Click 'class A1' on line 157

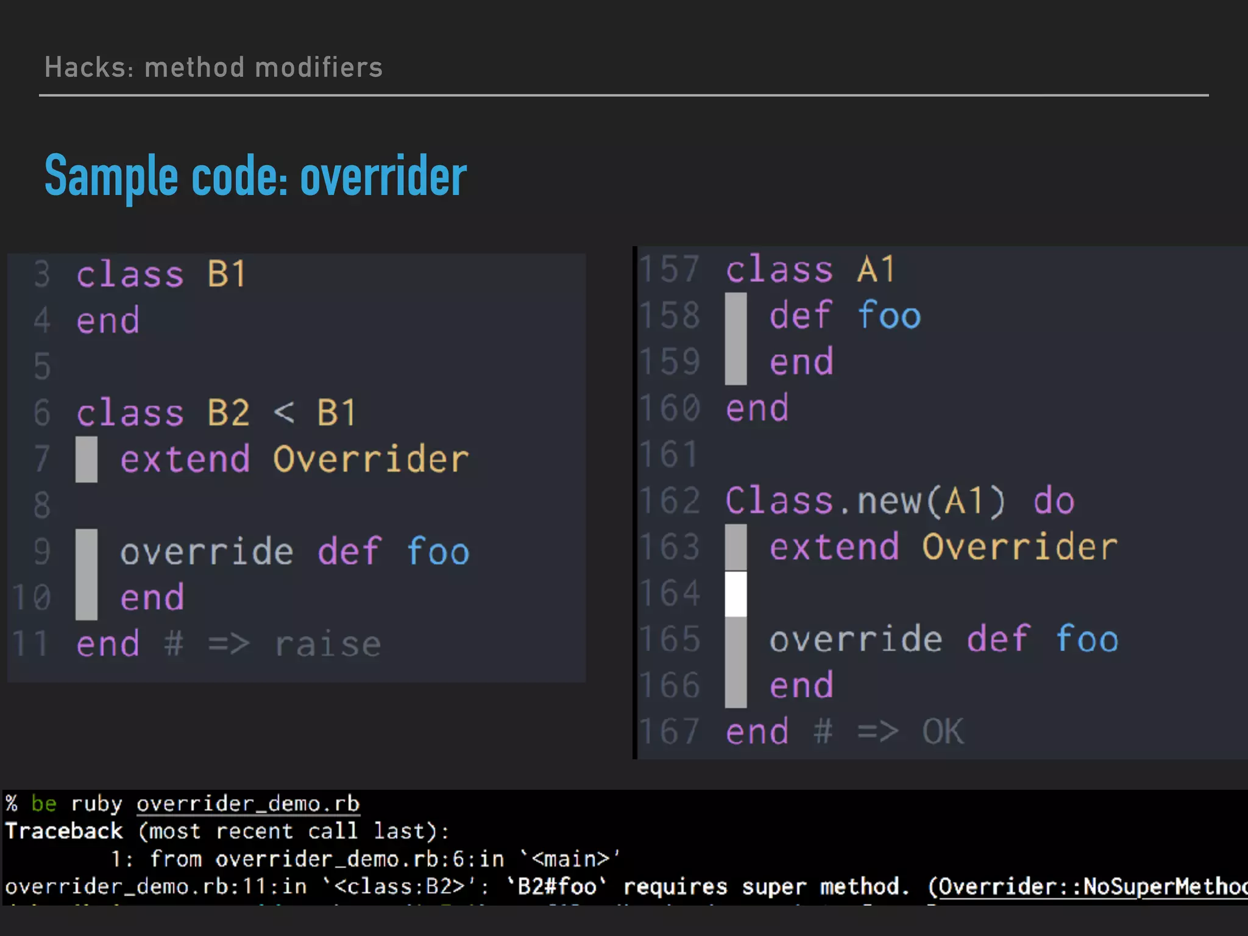click(810, 269)
